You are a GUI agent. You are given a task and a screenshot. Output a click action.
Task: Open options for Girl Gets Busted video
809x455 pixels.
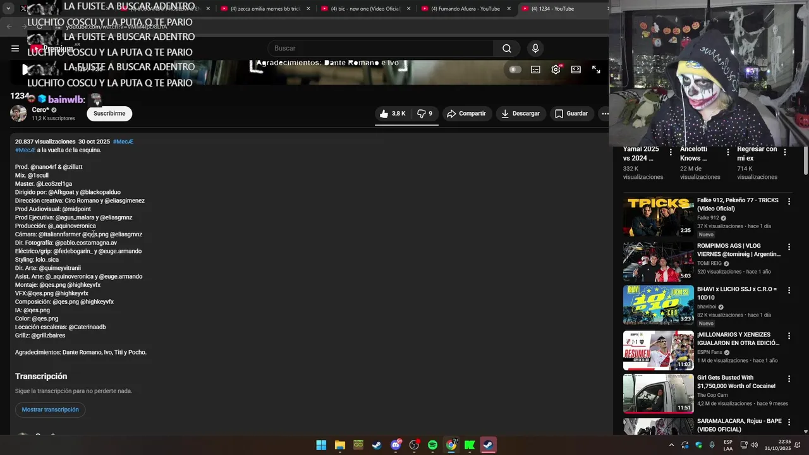pos(789,379)
